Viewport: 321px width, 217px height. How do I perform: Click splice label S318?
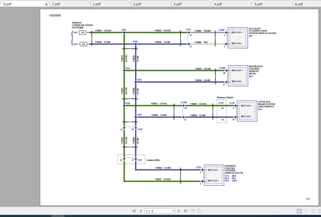point(128,103)
